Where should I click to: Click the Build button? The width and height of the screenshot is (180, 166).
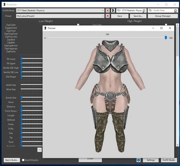(x=90, y=160)
